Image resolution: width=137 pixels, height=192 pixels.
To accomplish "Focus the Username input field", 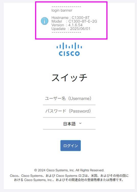I will click(x=69, y=99).
